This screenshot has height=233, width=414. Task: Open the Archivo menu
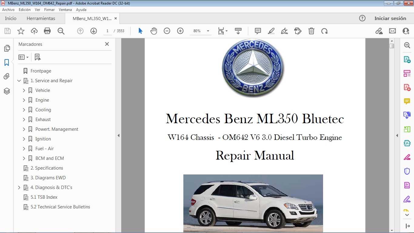pyautogui.click(x=8, y=10)
